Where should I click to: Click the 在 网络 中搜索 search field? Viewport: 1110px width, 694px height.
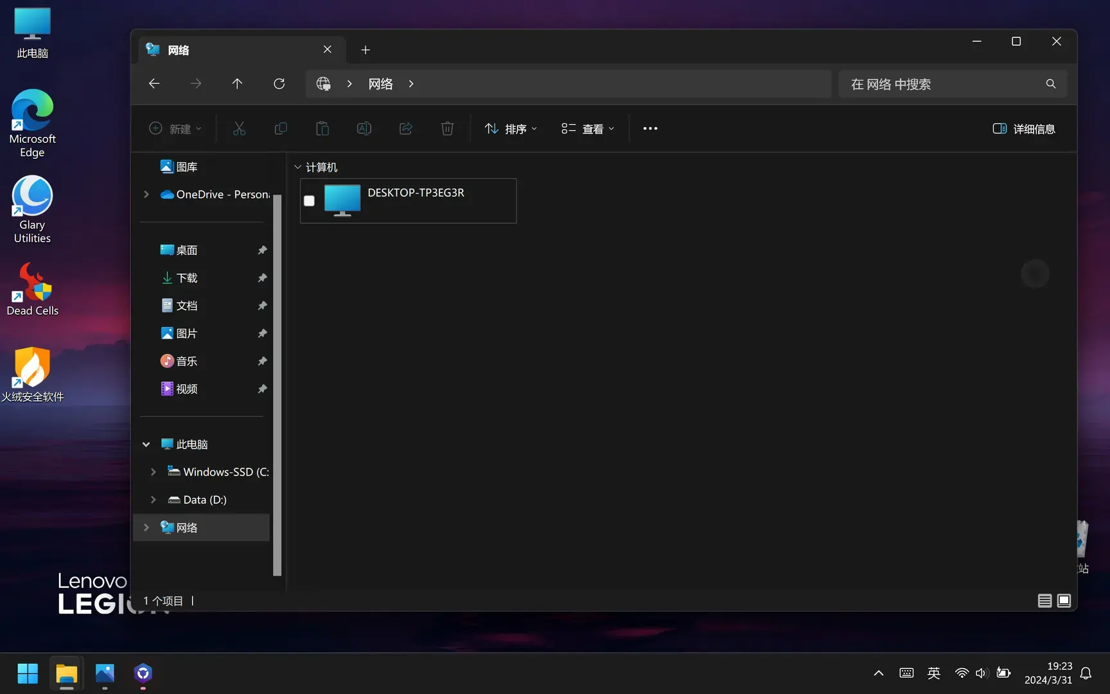[x=944, y=84]
